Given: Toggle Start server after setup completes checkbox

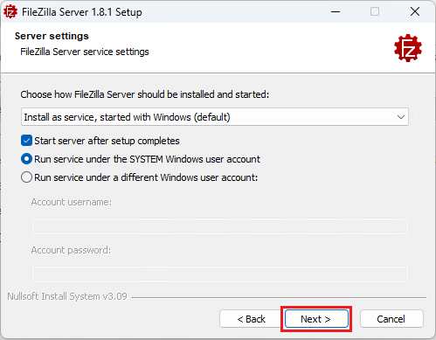Looking at the screenshot, I should 26,141.
